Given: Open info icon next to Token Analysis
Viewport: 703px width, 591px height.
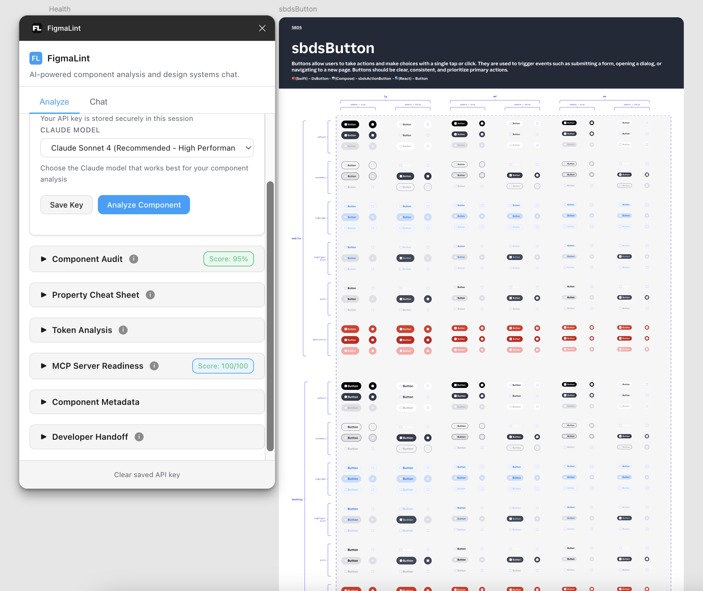Looking at the screenshot, I should click(x=123, y=330).
